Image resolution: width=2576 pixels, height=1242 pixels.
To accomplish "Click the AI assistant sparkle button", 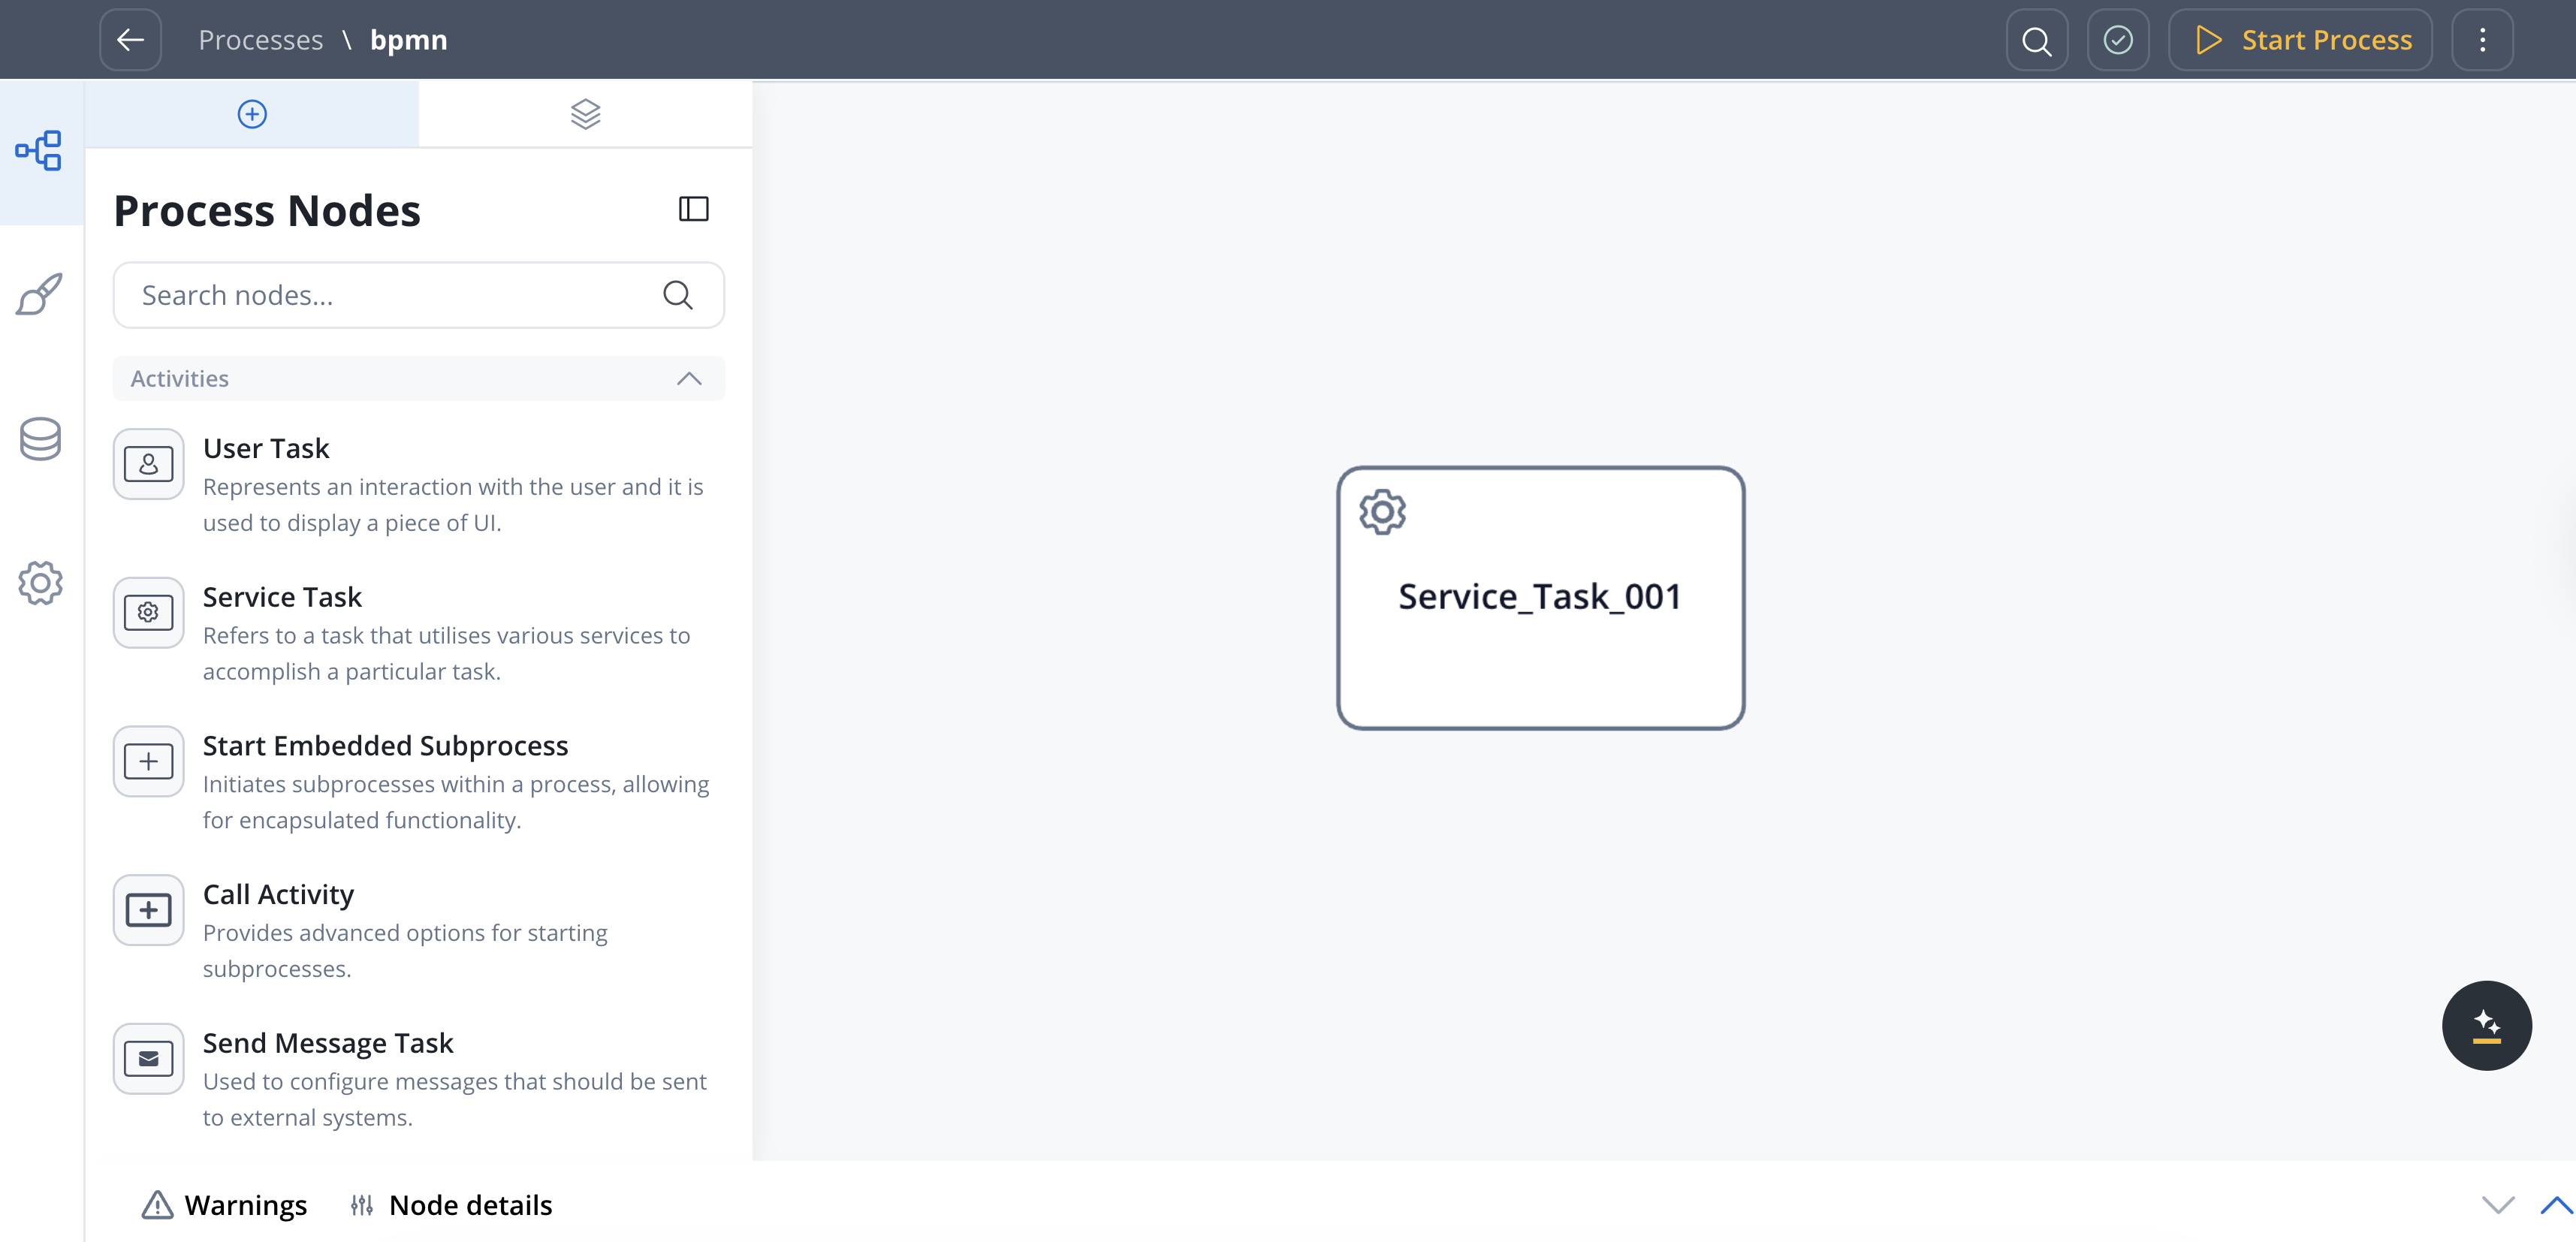I will click(x=2486, y=1026).
